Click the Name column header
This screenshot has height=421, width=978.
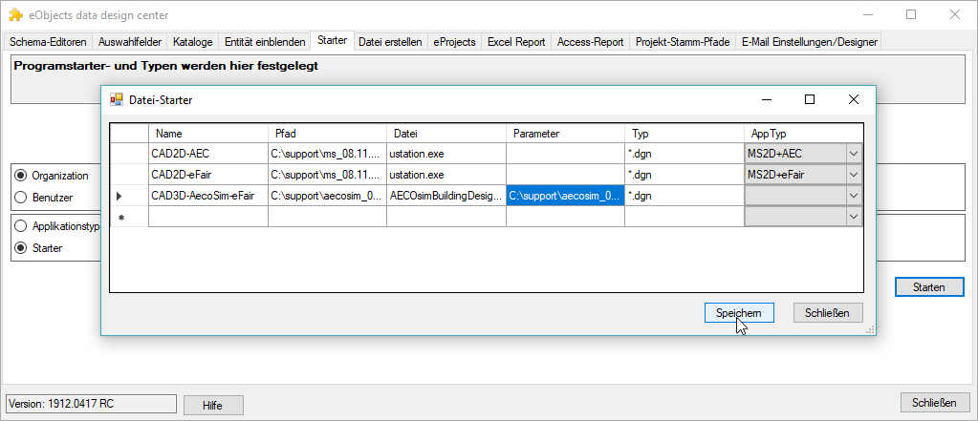208,134
